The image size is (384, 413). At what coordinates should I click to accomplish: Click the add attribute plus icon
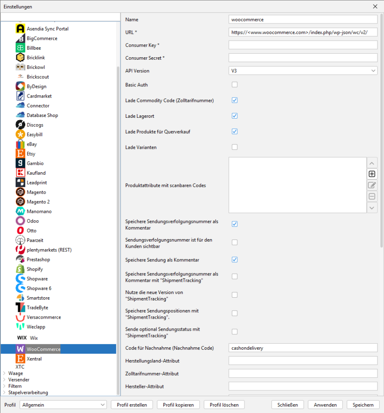point(372,174)
